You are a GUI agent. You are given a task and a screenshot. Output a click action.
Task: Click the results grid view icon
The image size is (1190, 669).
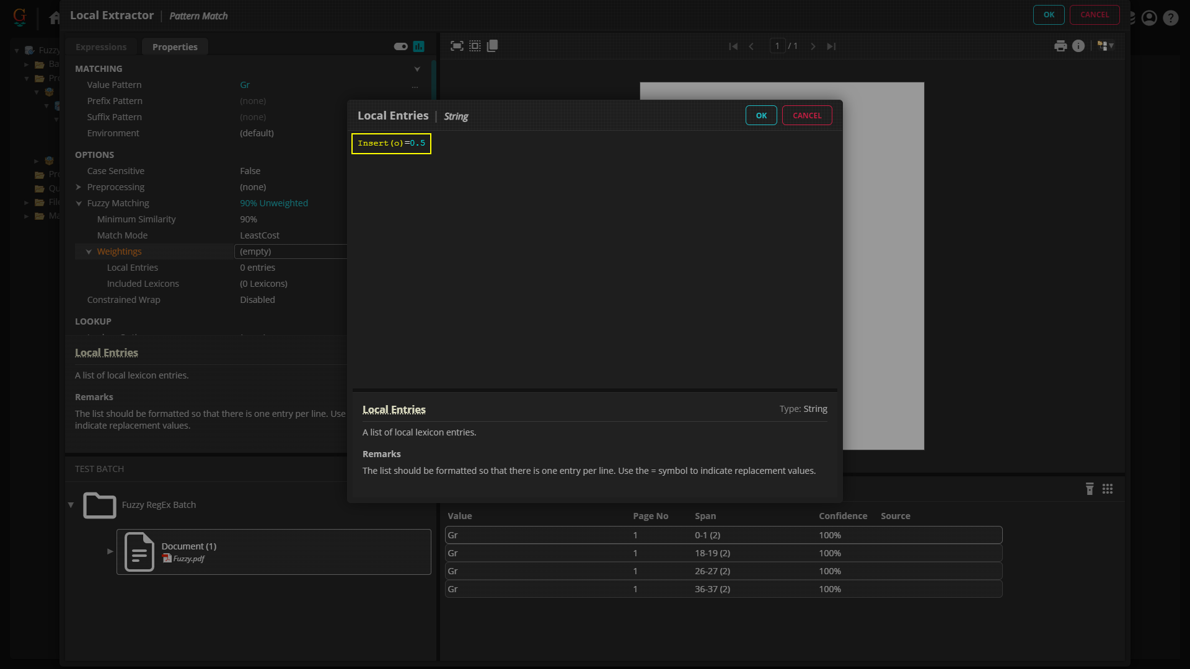[1108, 489]
